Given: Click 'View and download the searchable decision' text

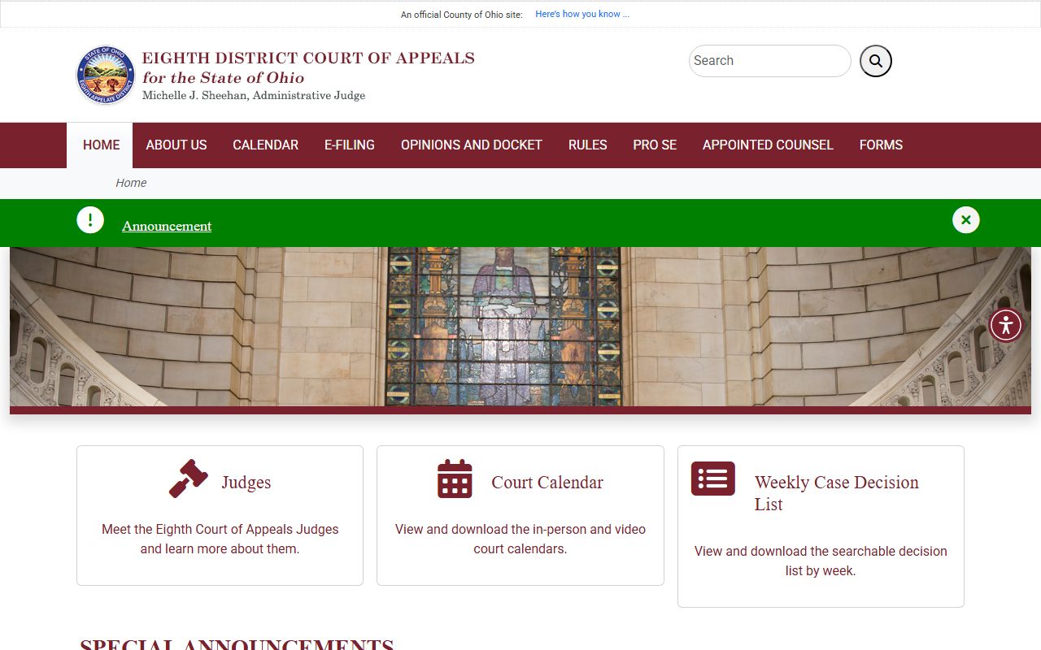Looking at the screenshot, I should coord(821,551).
